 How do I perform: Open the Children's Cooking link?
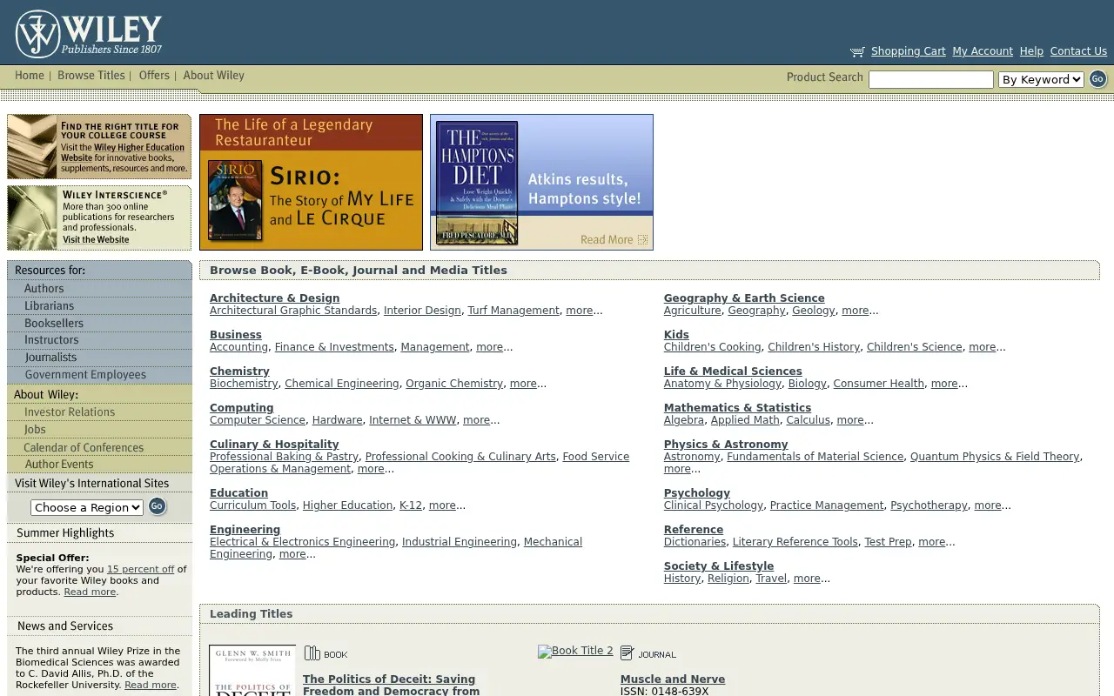pyautogui.click(x=712, y=347)
